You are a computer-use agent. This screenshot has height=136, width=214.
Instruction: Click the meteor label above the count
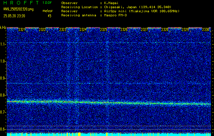[x=48, y=11]
